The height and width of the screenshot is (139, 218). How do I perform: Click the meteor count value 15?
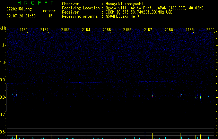[x=50, y=16]
